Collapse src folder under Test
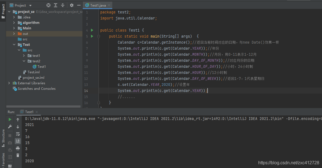 coord(19,50)
